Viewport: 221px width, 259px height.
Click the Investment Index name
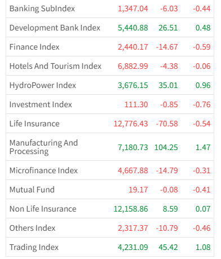point(41,104)
